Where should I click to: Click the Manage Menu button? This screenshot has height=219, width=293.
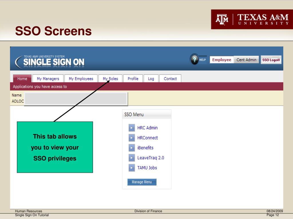pos(142,182)
